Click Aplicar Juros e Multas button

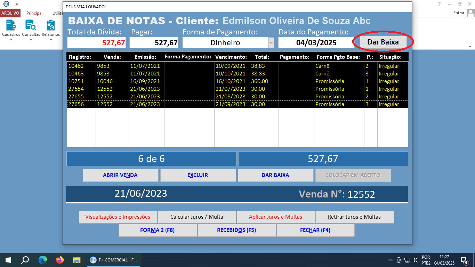276,217
